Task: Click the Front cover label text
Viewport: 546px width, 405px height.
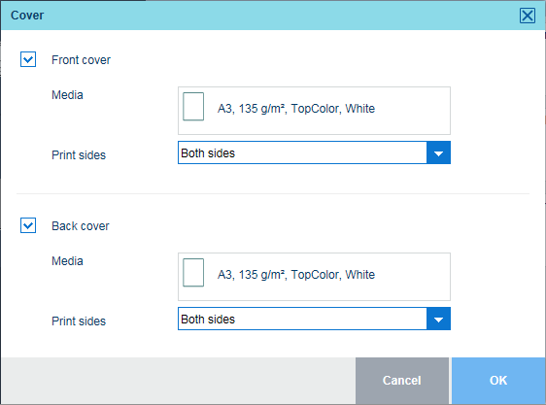Action: (x=81, y=60)
